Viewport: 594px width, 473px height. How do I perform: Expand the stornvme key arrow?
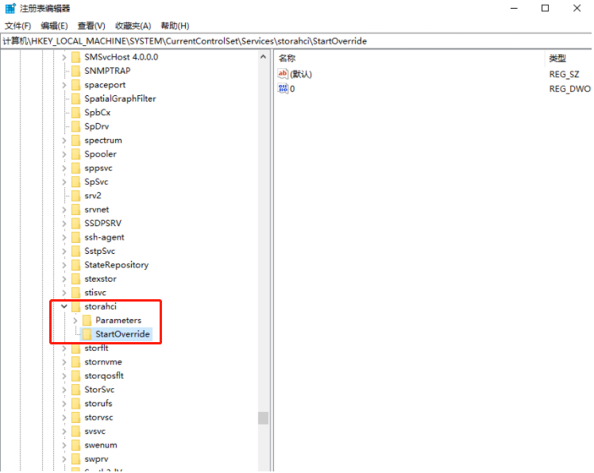point(64,362)
